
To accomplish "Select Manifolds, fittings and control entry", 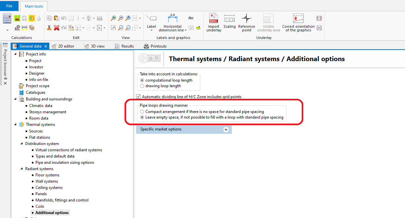I will 62,200.
